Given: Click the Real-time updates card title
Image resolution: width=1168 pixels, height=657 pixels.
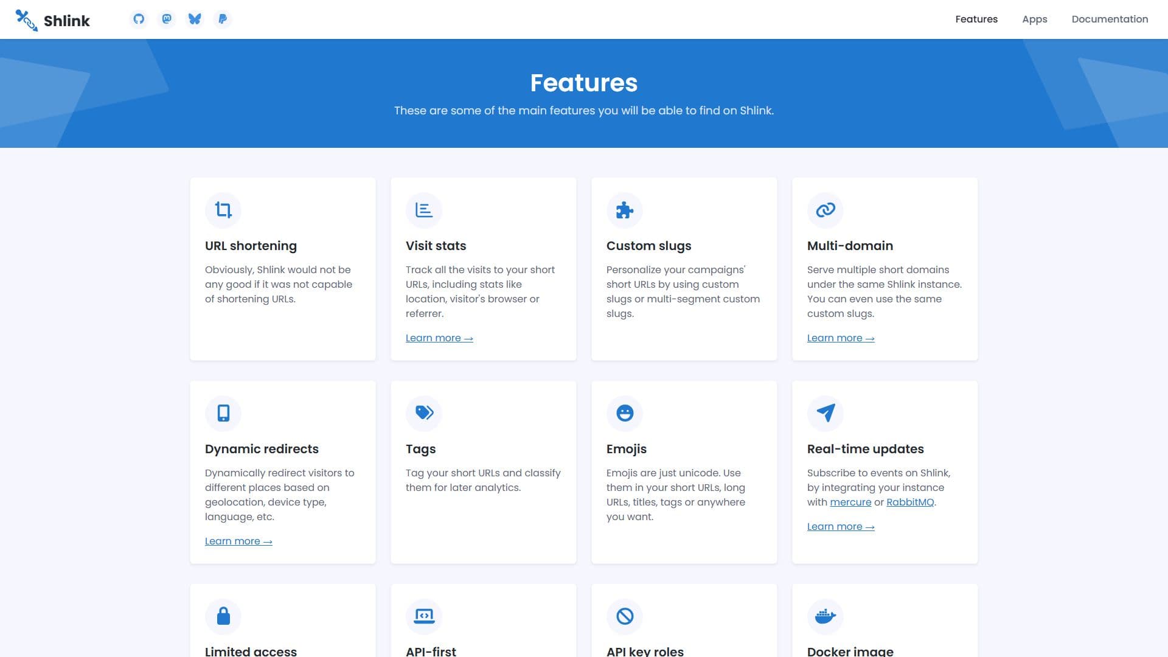Looking at the screenshot, I should click(866, 449).
